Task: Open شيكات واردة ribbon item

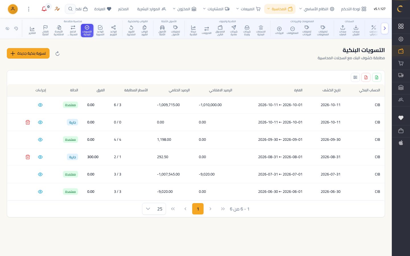Action: (x=247, y=30)
